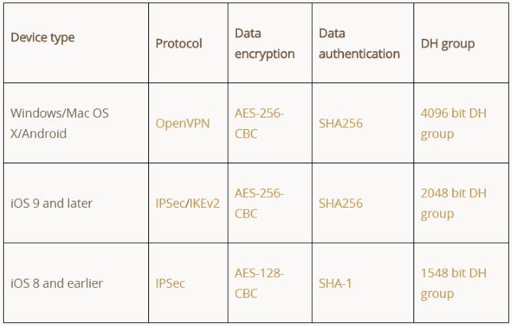Click AES-256-CBC in the OpenVPN row
The image size is (512, 326).
[259, 123]
